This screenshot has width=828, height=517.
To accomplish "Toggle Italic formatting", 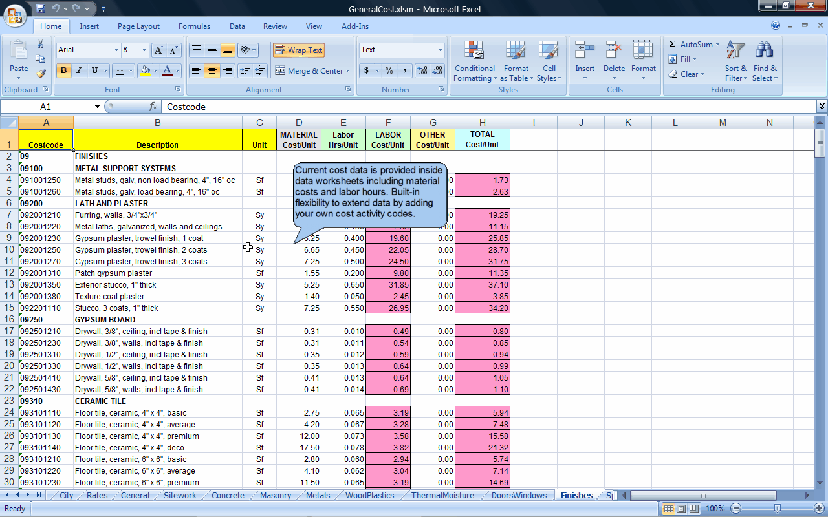I will coord(79,70).
